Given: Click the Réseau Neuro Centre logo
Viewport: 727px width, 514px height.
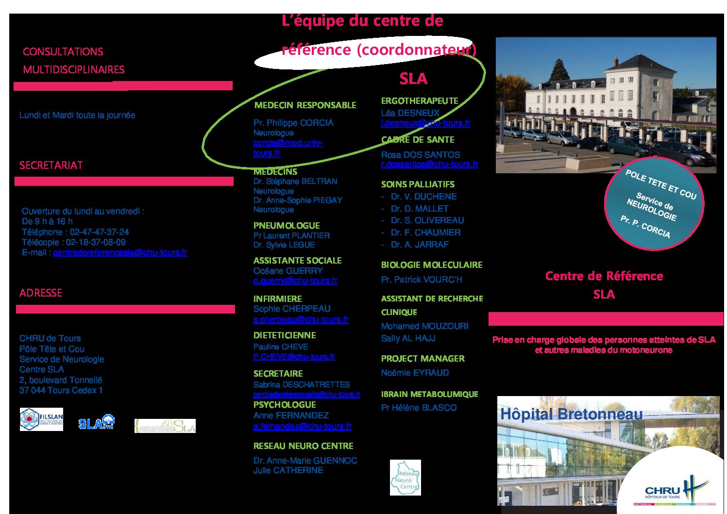Looking at the screenshot, I should click(x=405, y=478).
